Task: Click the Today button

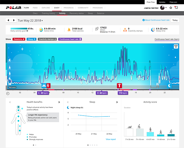Action: 175,20
